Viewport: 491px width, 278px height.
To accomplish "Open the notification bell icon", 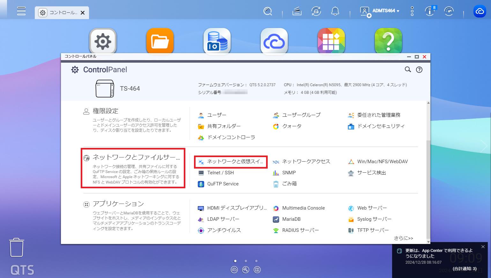I will (335, 11).
